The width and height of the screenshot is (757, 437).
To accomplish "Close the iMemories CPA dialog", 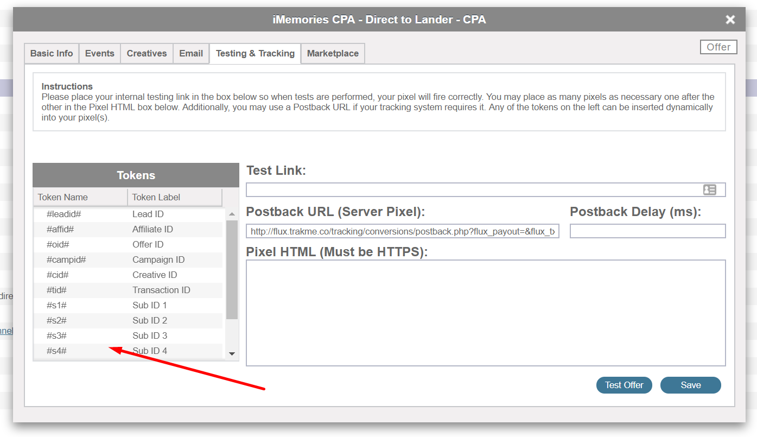I will pos(730,20).
